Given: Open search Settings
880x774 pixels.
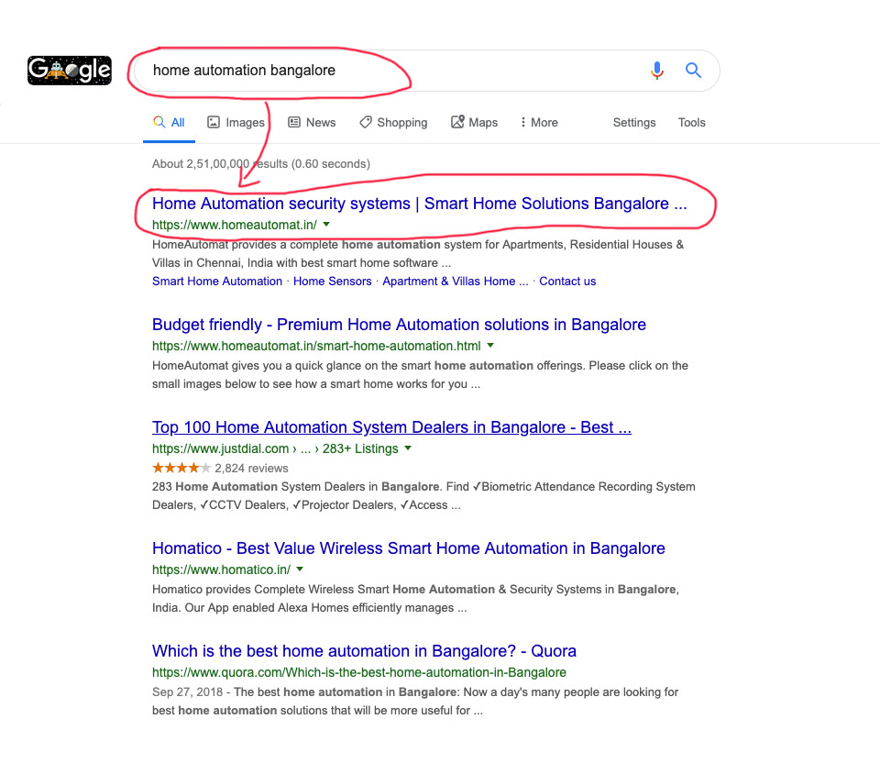Looking at the screenshot, I should [634, 122].
